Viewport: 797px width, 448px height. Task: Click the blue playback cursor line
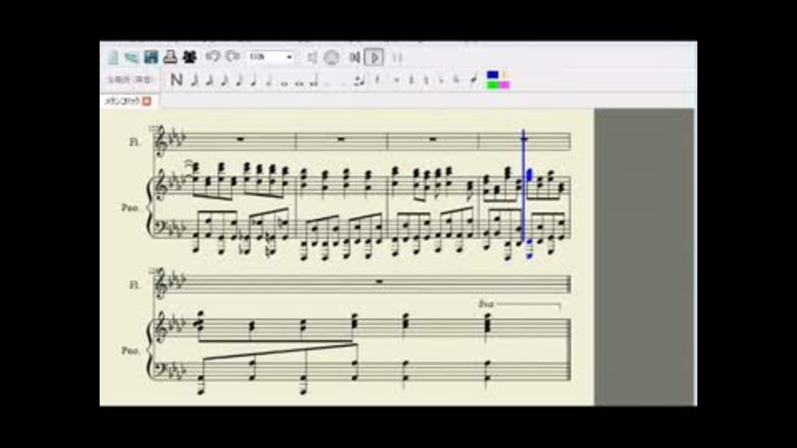(x=524, y=185)
